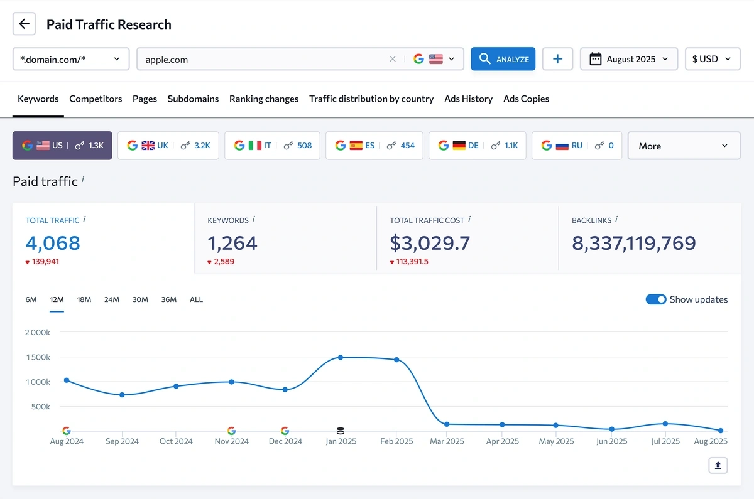
Task: Set chart range to 30M
Action: 140,299
